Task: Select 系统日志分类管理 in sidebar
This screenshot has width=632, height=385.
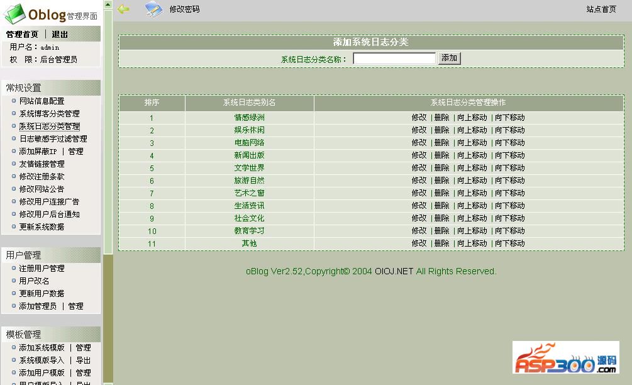Action: [50, 126]
